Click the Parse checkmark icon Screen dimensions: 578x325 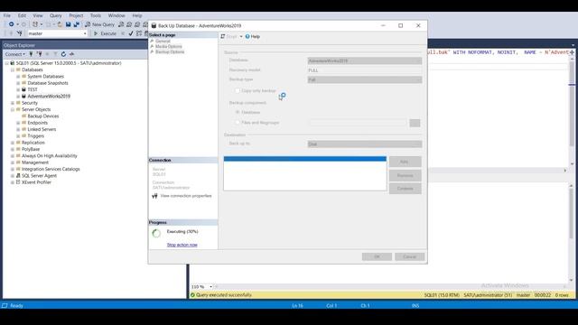coord(130,33)
